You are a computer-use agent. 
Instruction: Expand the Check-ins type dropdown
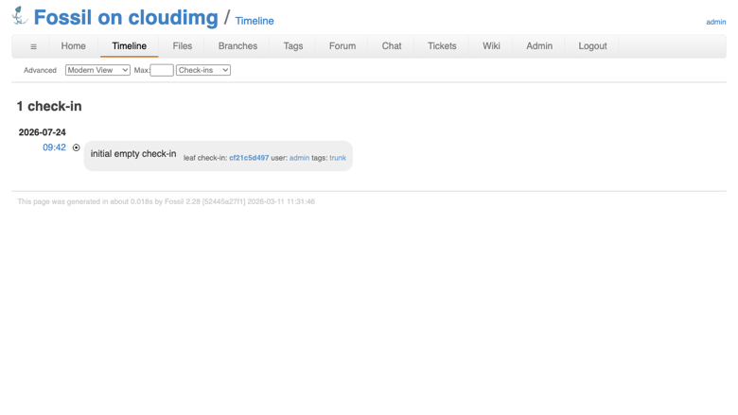(x=203, y=70)
